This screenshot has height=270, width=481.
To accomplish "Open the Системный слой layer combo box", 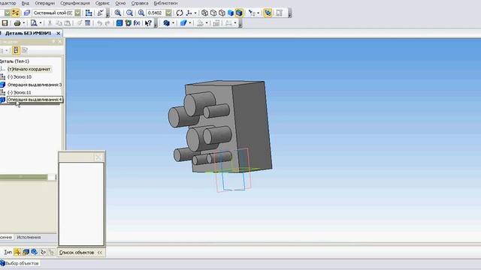I will pos(56,13).
